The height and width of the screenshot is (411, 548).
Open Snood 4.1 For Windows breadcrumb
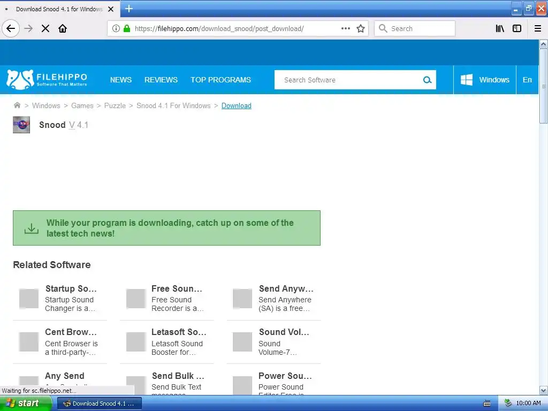tap(173, 105)
